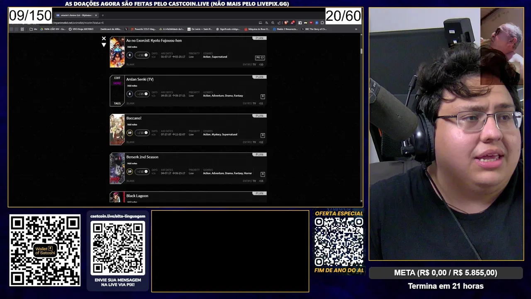This screenshot has height=299, width=531.
Task: Open Máquina de Bose Ei... bookmark
Action: point(257,29)
